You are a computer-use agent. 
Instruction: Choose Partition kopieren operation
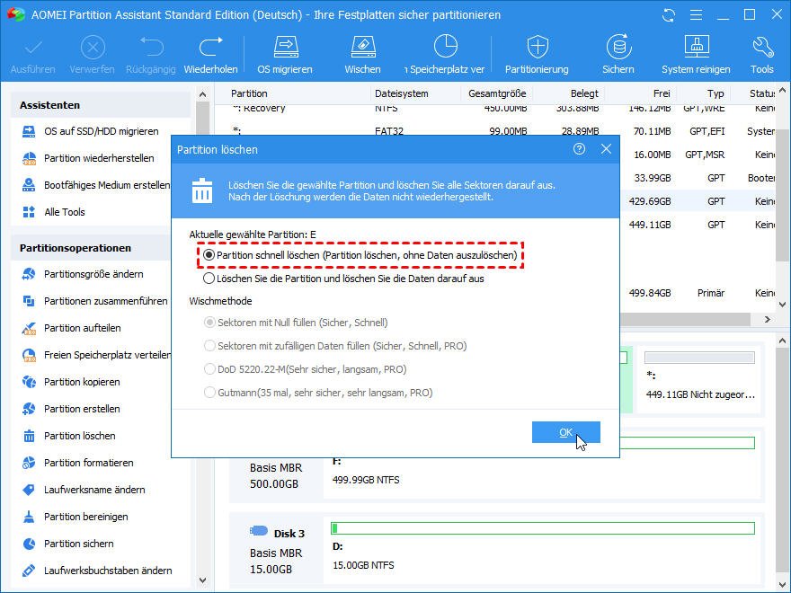coord(71,382)
